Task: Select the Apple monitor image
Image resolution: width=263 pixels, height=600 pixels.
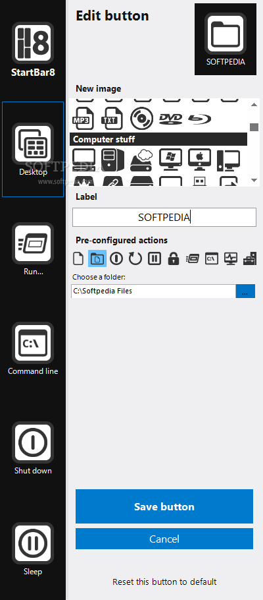Action: point(200,160)
